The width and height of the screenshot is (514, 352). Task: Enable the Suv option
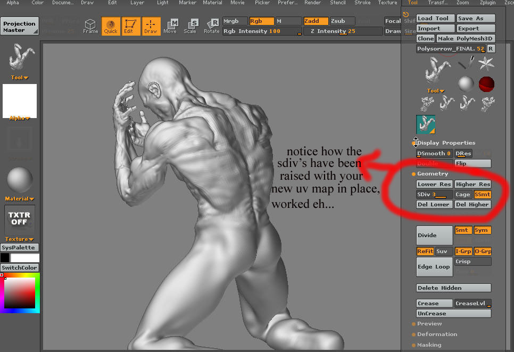coord(444,251)
